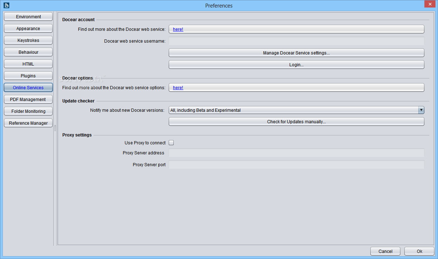
Task: Click the Proxy Server address field
Action: point(297,153)
